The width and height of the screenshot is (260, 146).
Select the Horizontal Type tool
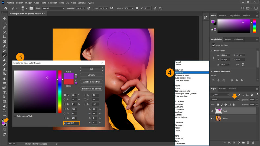click(4, 92)
